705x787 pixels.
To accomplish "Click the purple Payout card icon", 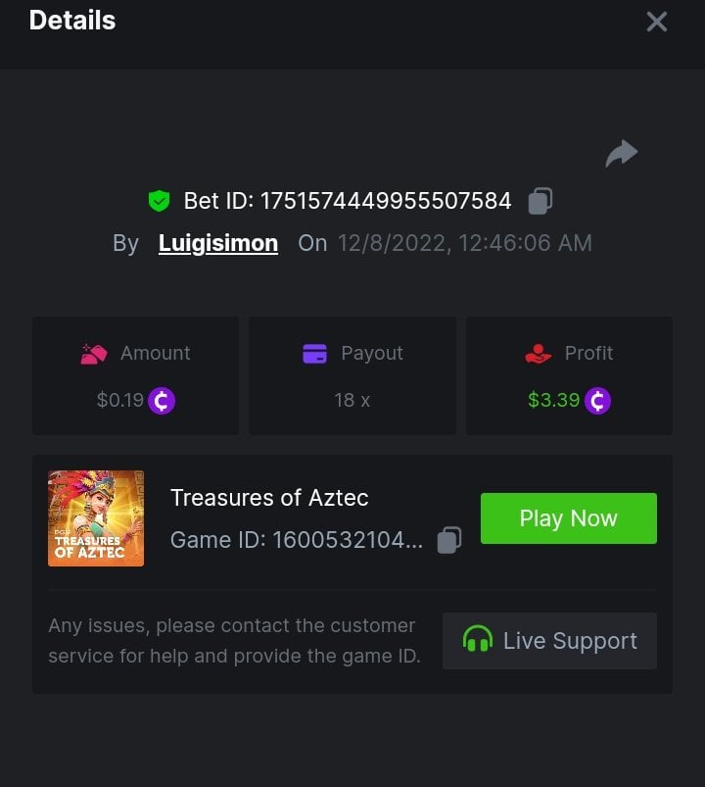I will click(314, 354).
